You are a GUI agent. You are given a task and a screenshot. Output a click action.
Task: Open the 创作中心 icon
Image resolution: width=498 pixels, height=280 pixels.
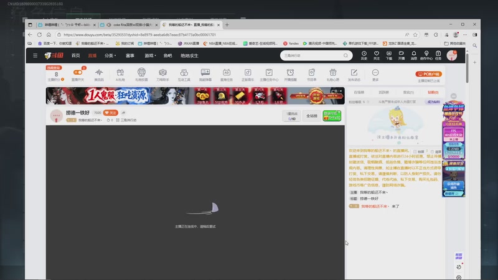(426, 55)
